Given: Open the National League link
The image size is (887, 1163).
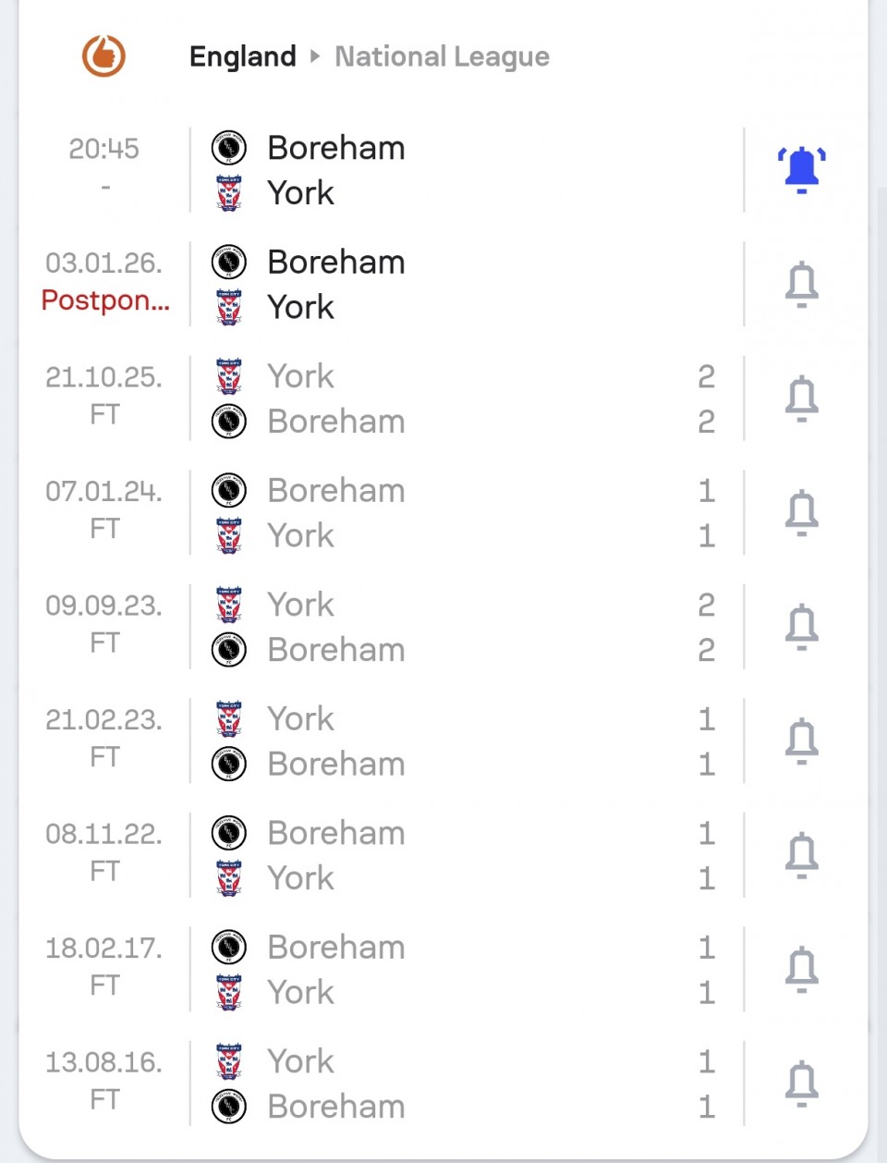Looking at the screenshot, I should pyautogui.click(x=442, y=56).
